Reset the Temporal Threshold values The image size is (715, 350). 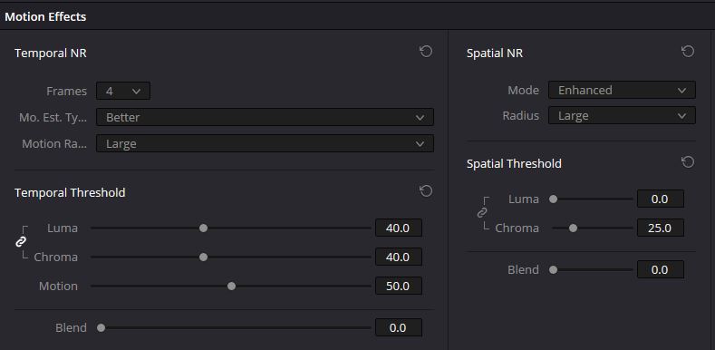point(426,190)
